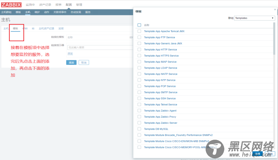Click the small 添加 link under search
The image size is (278, 160).
[70, 54]
